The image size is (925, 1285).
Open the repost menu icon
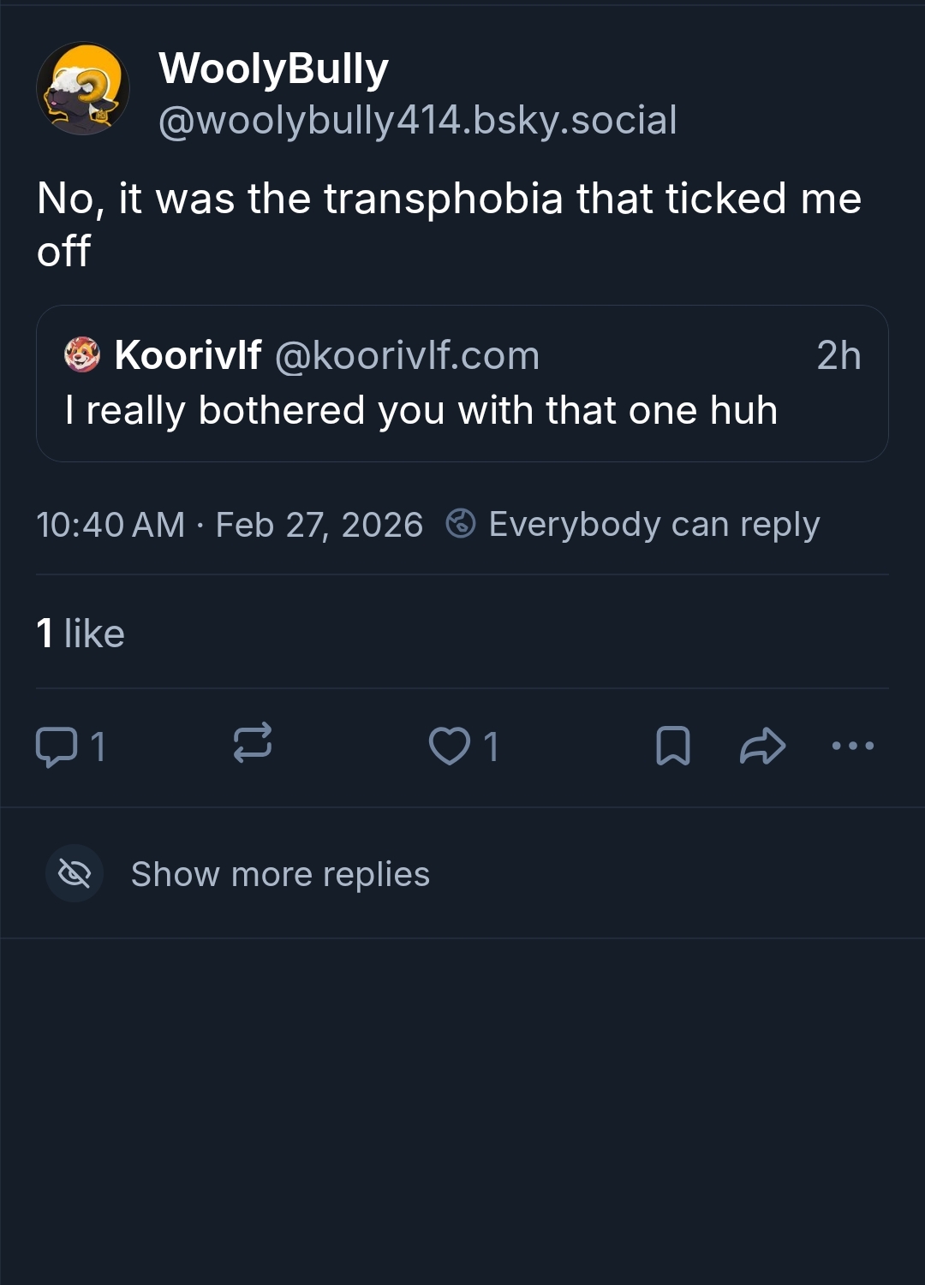[x=253, y=743]
